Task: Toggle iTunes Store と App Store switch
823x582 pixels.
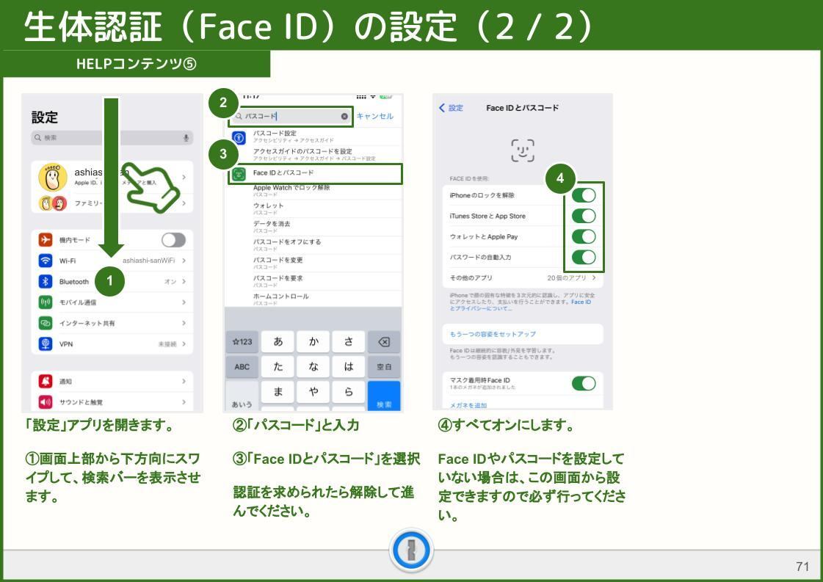Action: (584, 216)
